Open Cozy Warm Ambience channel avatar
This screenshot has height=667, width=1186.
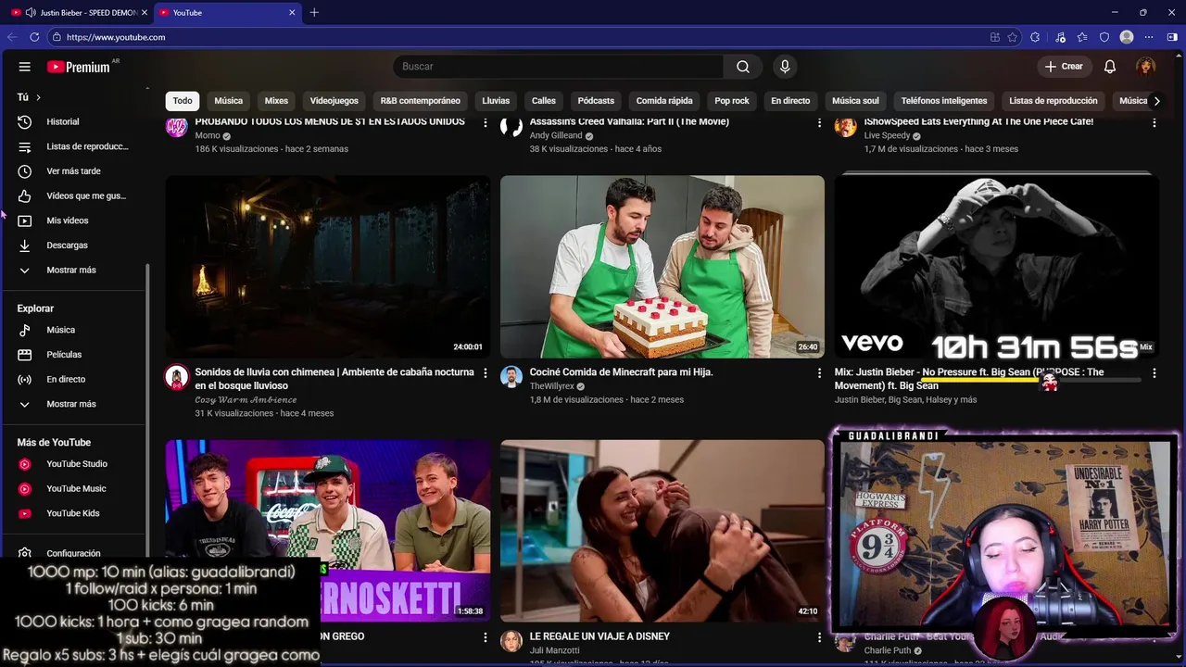pyautogui.click(x=176, y=376)
